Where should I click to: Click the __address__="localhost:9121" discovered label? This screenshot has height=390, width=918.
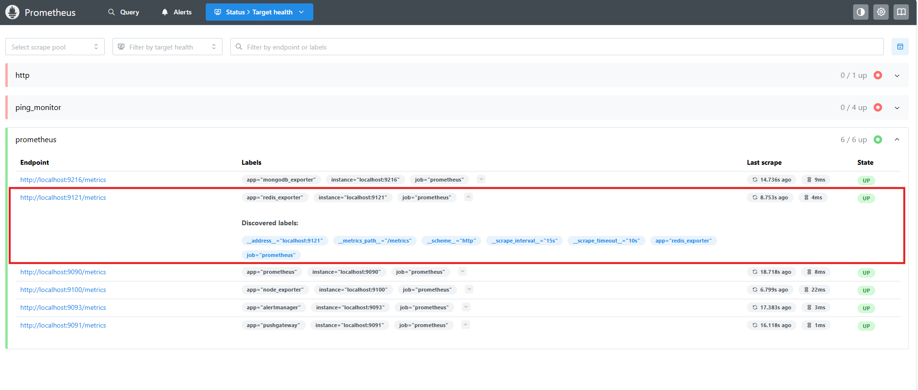pos(285,241)
